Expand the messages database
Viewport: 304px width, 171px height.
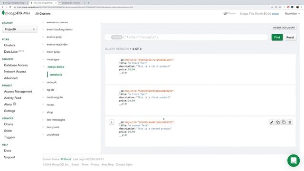click(x=43, y=59)
